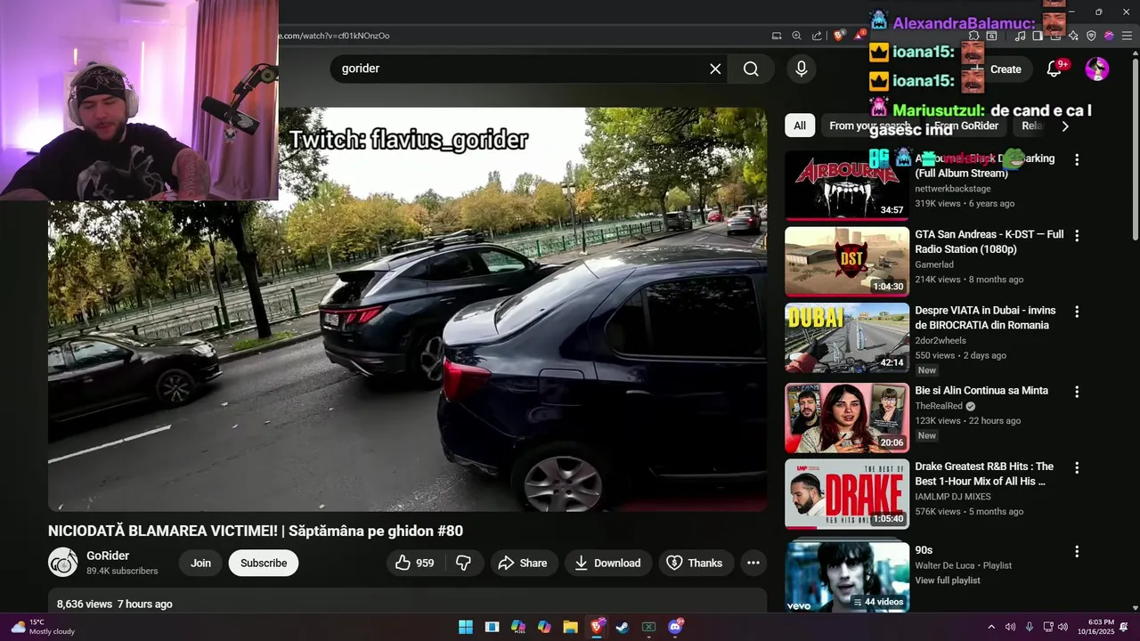Open Drake R&B mix thumbnail
Image resolution: width=1140 pixels, height=641 pixels.
847,494
